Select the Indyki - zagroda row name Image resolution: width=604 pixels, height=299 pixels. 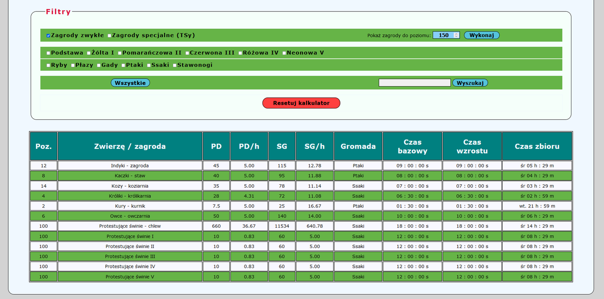coord(130,166)
